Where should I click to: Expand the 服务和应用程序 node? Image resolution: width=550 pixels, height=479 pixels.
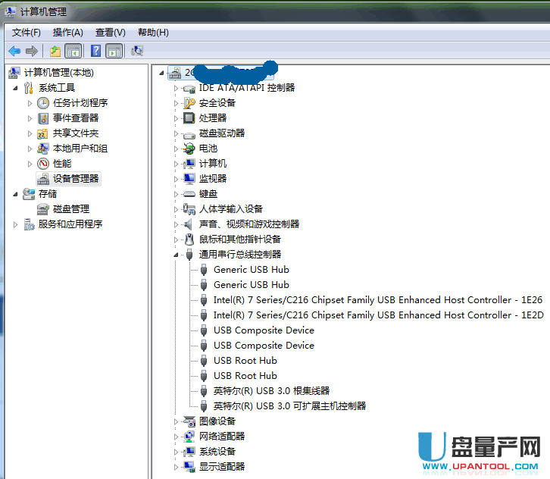pos(16,224)
